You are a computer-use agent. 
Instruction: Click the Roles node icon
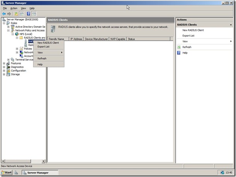coord(8,23)
